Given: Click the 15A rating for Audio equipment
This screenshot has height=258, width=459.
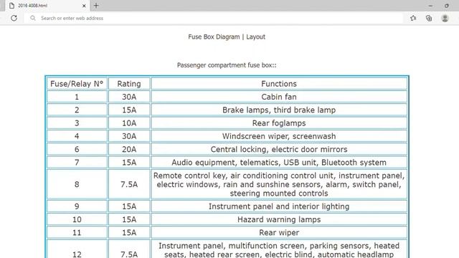Looking at the screenshot, I should click(129, 163).
